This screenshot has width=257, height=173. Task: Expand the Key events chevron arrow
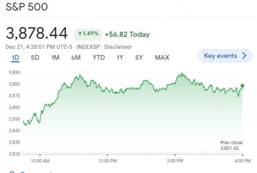tap(244, 56)
